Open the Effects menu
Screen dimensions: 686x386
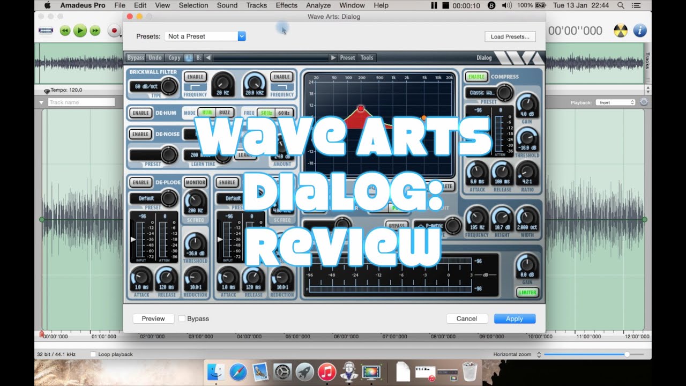click(287, 5)
